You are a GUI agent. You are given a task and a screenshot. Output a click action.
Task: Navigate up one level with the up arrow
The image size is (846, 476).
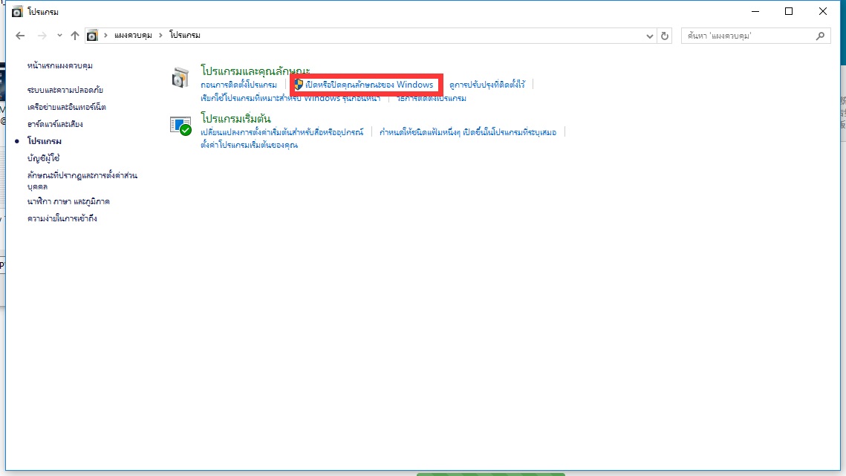click(x=74, y=35)
